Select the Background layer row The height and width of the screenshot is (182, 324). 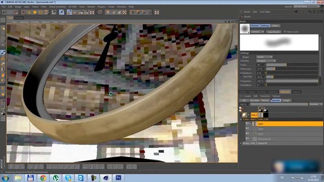[283, 139]
